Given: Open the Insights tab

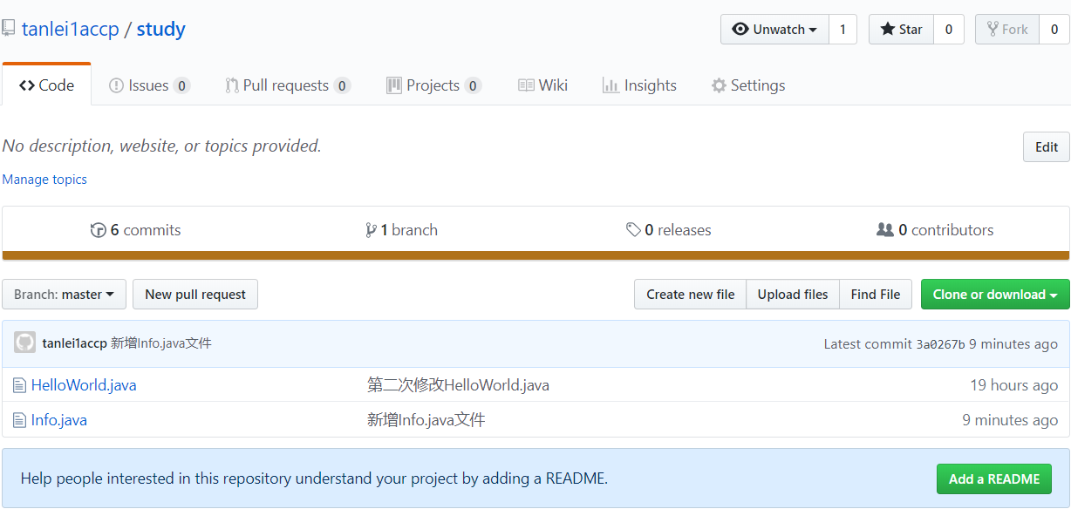Looking at the screenshot, I should (639, 85).
